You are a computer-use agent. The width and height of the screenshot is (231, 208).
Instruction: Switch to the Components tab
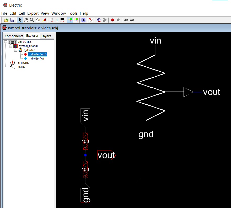14,36
